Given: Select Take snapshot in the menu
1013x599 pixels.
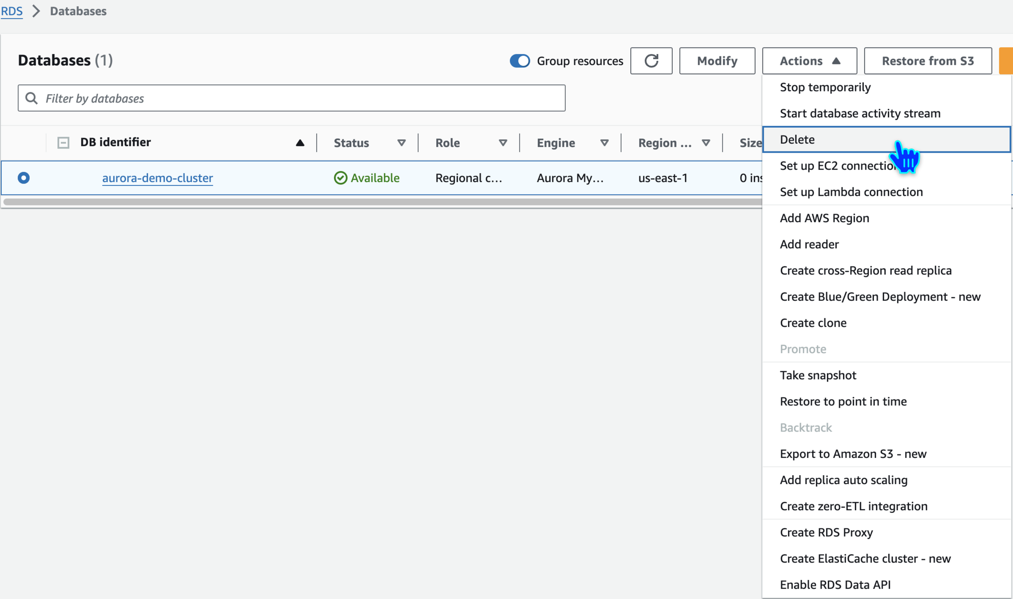Looking at the screenshot, I should 818,375.
